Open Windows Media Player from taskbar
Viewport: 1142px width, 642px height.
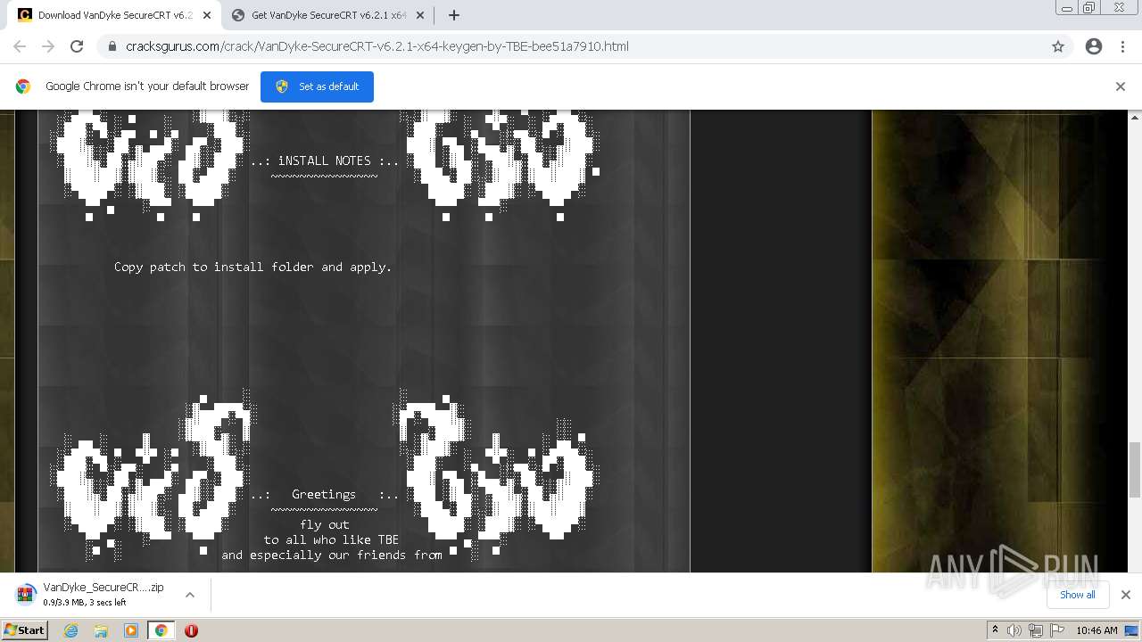[x=131, y=630]
